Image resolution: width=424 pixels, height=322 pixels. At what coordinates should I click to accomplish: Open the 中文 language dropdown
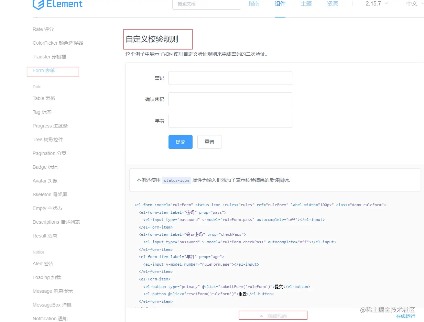click(415, 3)
